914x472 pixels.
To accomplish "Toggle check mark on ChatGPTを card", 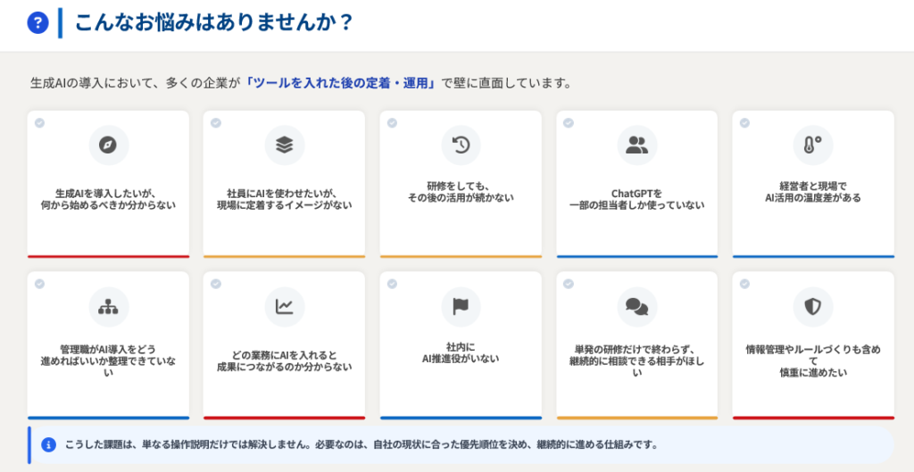I will click(x=569, y=122).
